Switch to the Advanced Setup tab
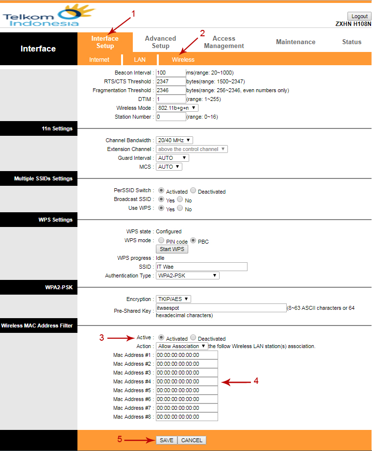This screenshot has height=451, width=372. [160, 42]
